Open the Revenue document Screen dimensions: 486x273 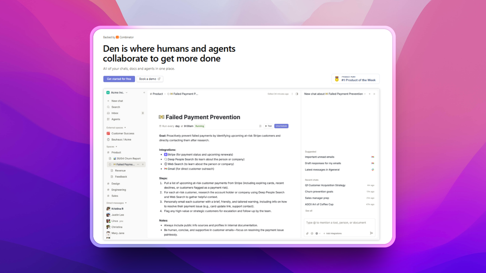tap(118, 170)
